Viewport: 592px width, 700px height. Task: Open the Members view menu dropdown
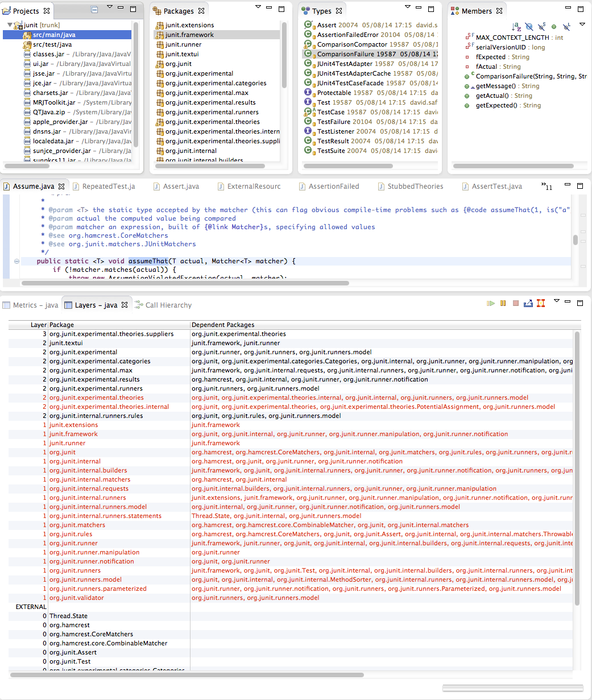(582, 24)
